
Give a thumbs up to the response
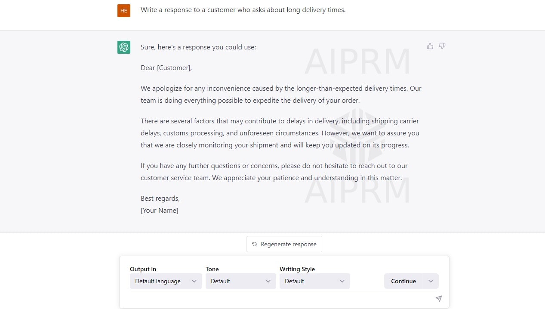tap(430, 46)
